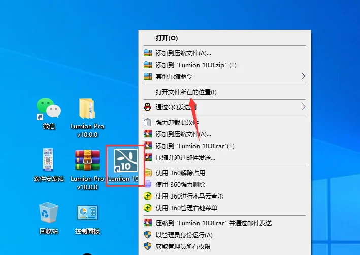Click the archive icon beside 其他压缩命令
Image resolution: width=360 pixels, height=255 pixels.
point(148,76)
